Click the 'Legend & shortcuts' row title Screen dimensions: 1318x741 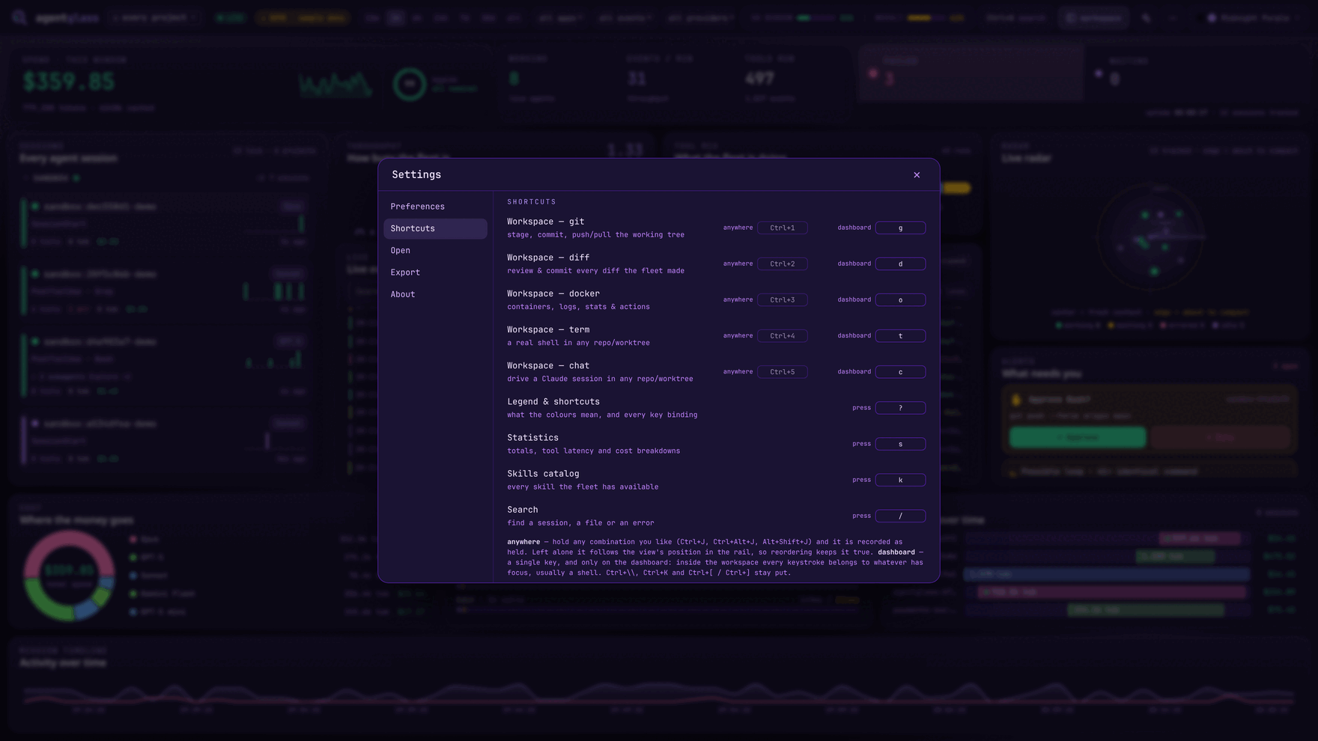[553, 402]
